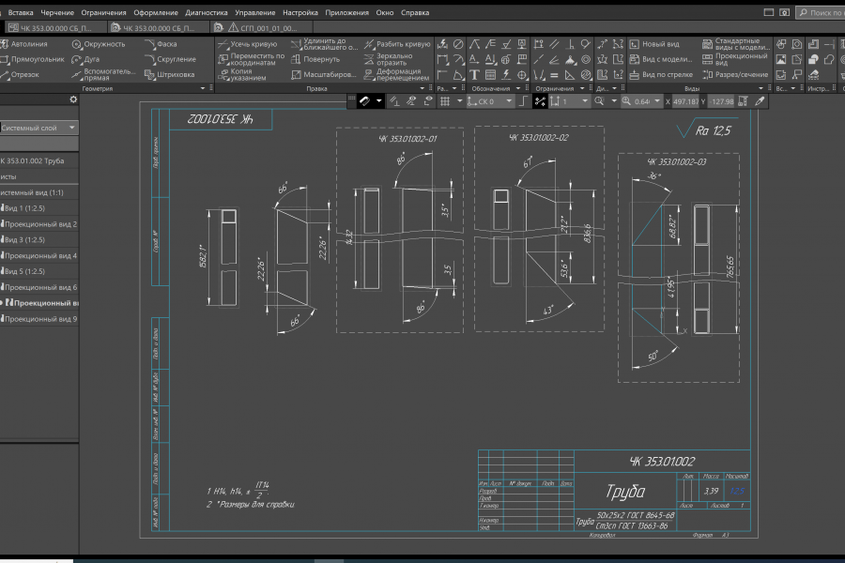Click Удлинить до ближайшего объекта
This screenshot has width=845, height=563.
tap(324, 44)
